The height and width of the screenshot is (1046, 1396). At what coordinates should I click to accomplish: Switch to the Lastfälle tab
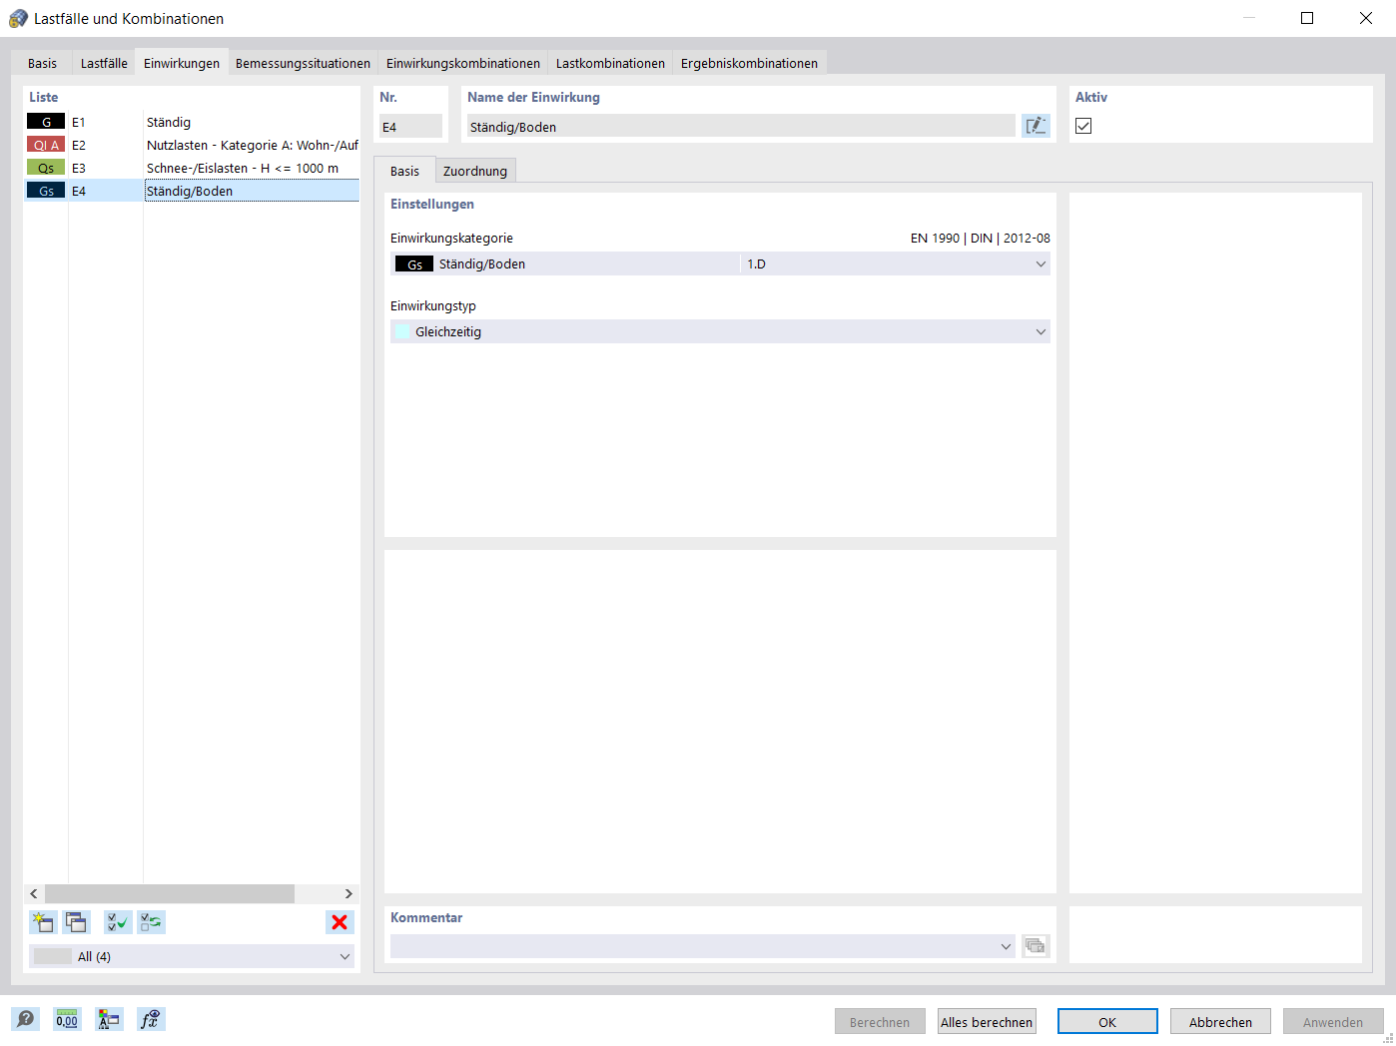click(104, 63)
